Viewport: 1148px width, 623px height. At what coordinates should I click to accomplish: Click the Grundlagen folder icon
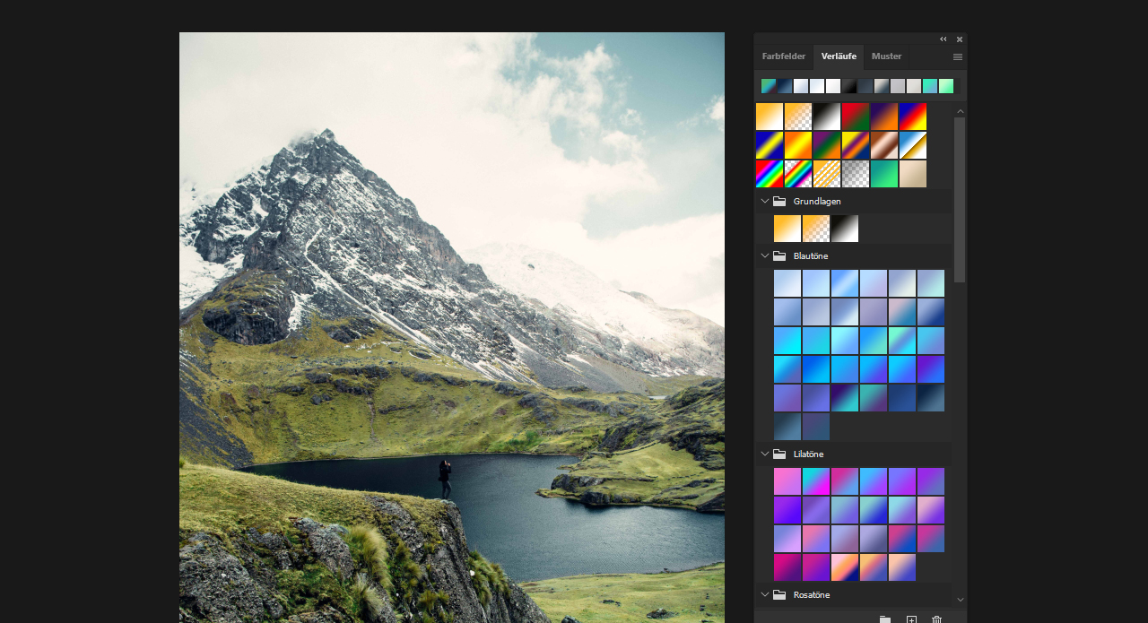pos(779,202)
